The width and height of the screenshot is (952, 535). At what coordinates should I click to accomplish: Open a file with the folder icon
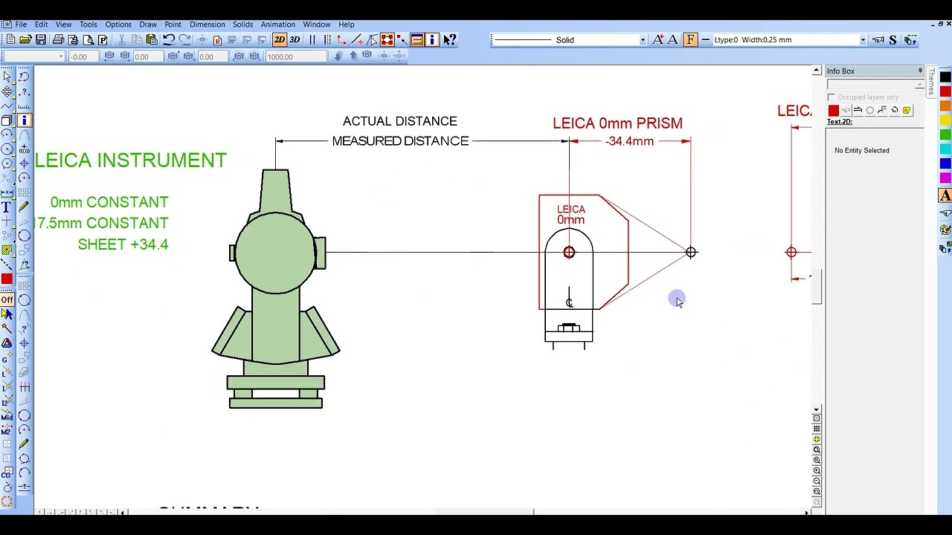click(x=25, y=39)
